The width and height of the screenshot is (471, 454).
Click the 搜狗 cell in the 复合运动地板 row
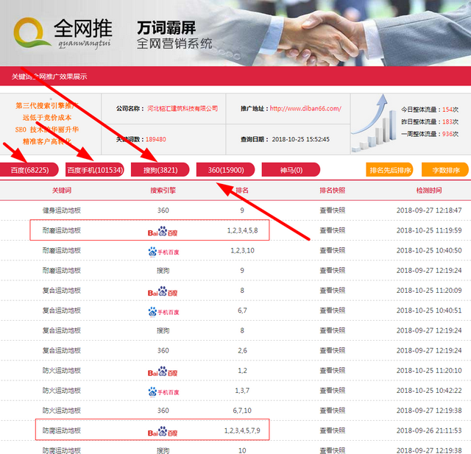click(x=163, y=330)
